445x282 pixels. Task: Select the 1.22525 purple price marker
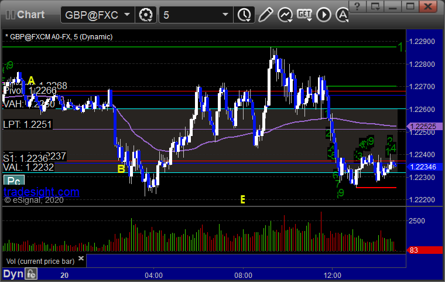click(x=425, y=126)
